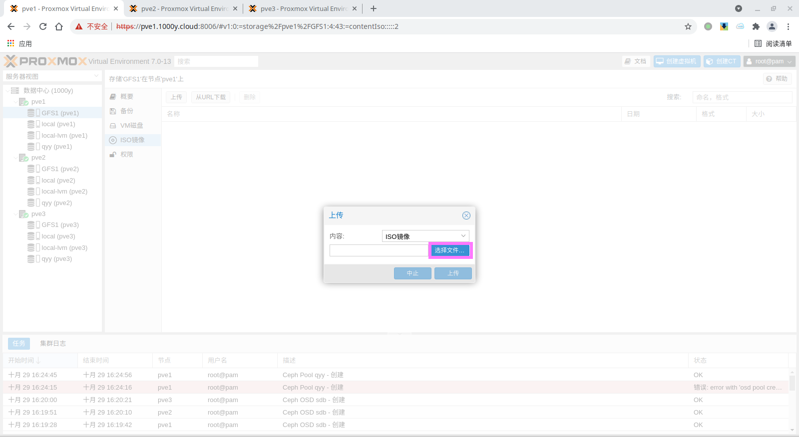The height and width of the screenshot is (437, 799).
Task: Switch to pve2 browser tab
Action: point(183,8)
